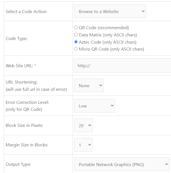
Task: Click the Block Size in Pixels label
Action: click(24, 125)
